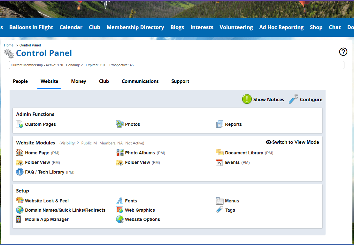
Task: Click the help question mark icon
Action: (x=343, y=52)
